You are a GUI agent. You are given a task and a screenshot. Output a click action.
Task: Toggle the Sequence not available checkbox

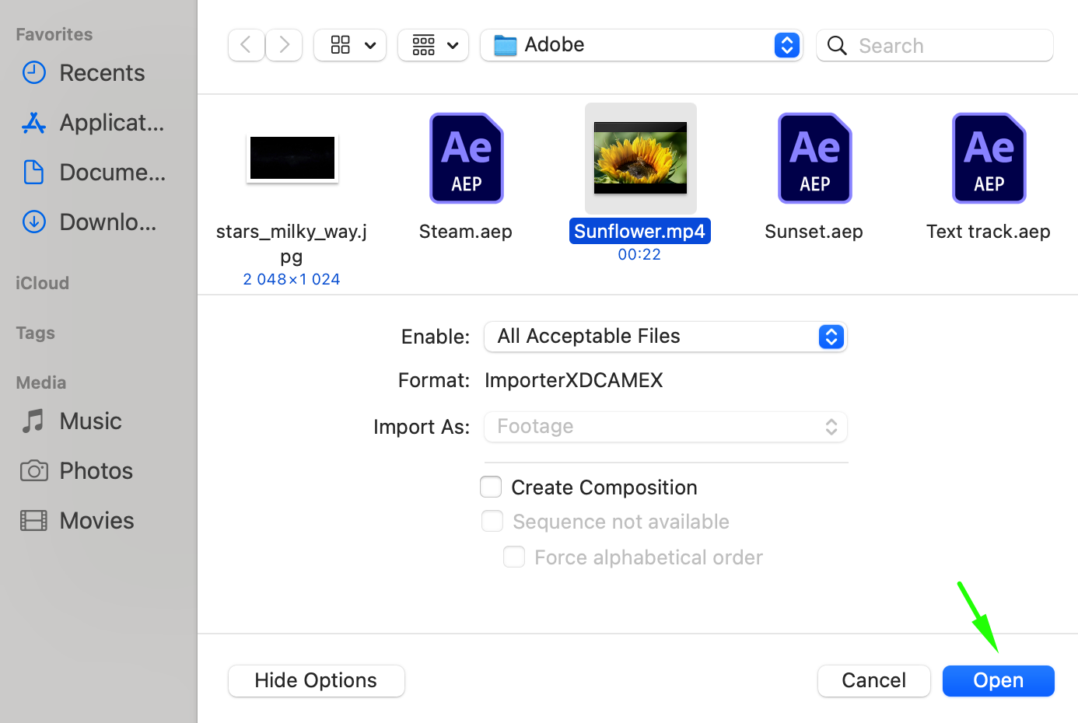click(x=492, y=522)
